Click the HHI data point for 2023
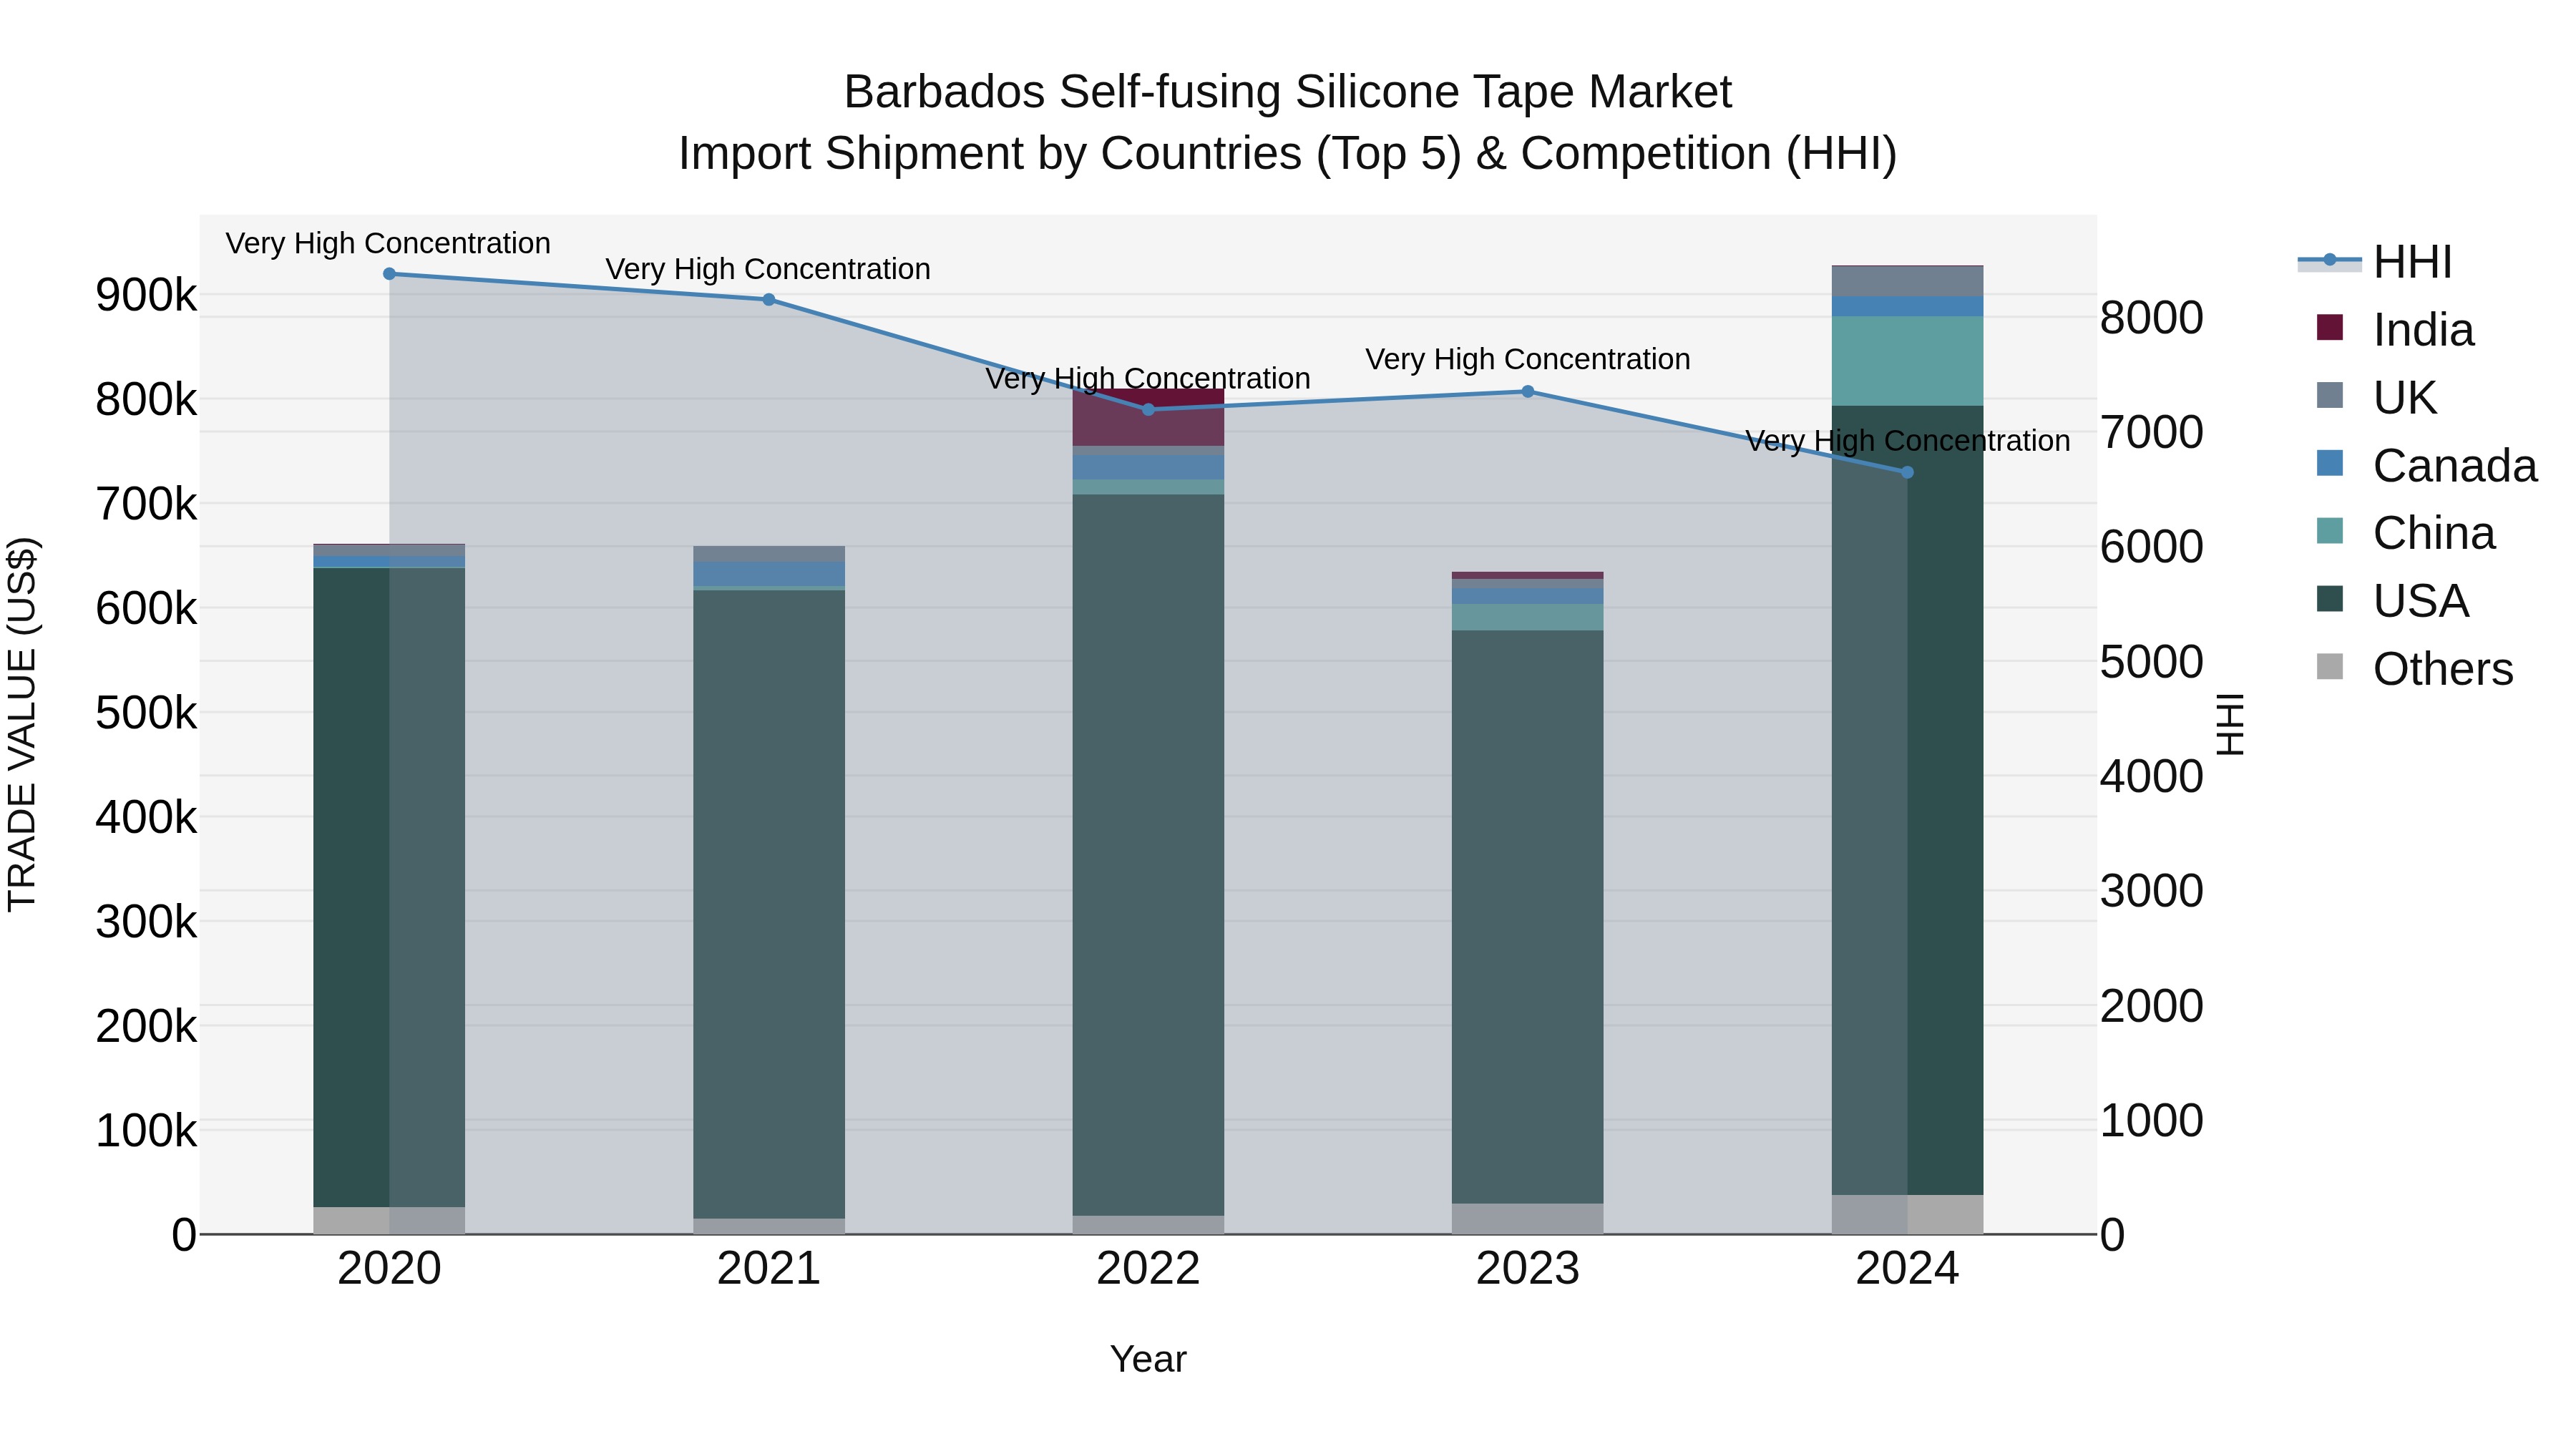2576x1449 pixels. click(1528, 392)
